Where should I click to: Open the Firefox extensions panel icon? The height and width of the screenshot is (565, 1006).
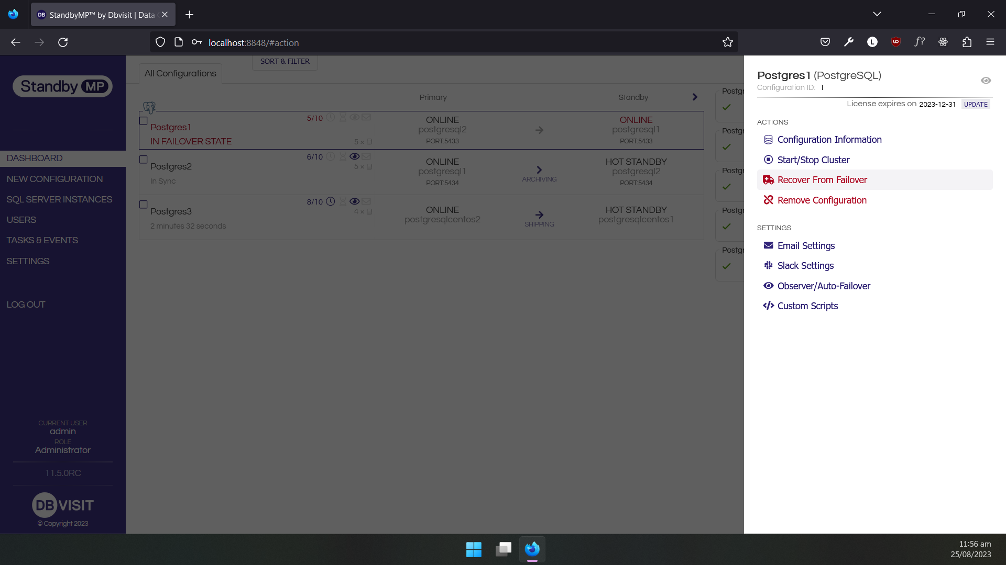967,42
